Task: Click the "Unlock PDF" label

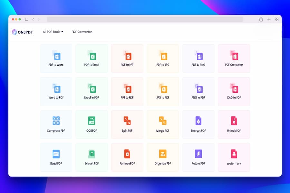Action: pyautogui.click(x=234, y=131)
